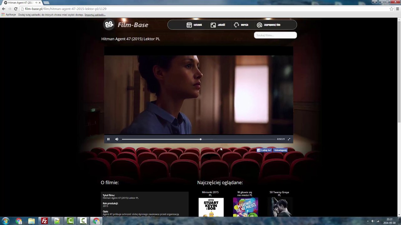
Task: Go back to the previous browser page
Action: (4, 9)
